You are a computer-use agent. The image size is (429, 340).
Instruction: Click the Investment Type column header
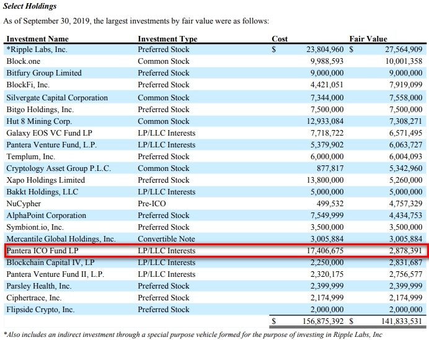tap(167, 39)
